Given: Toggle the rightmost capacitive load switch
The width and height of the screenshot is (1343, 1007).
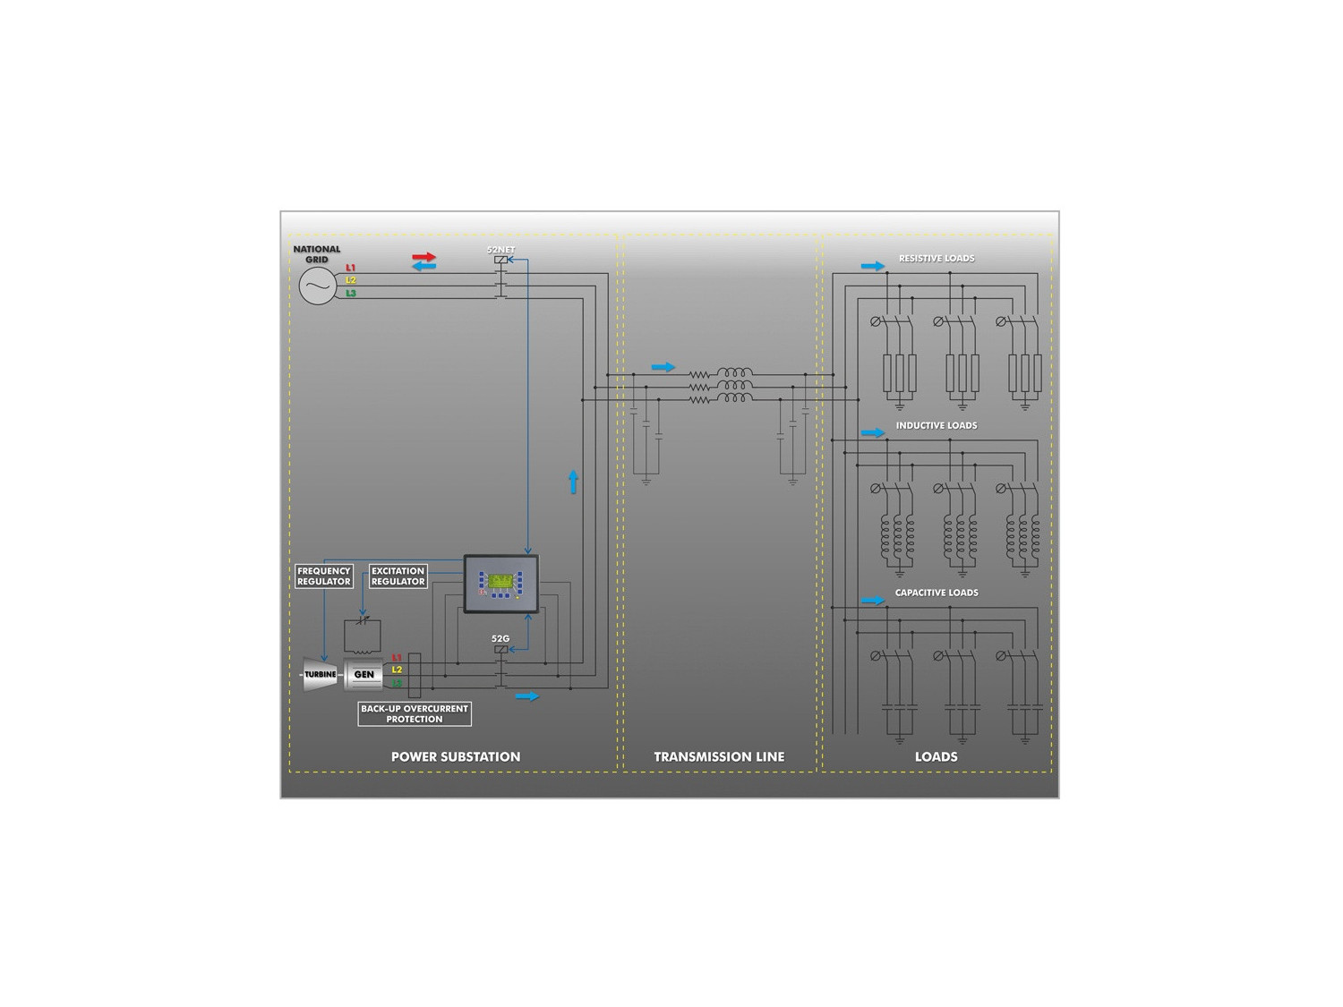Looking at the screenshot, I should point(1019,656).
